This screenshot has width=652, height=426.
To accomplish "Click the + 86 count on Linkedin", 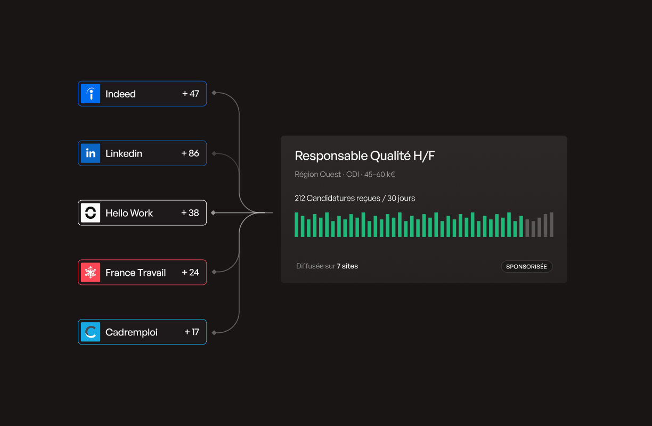I will coord(190,153).
